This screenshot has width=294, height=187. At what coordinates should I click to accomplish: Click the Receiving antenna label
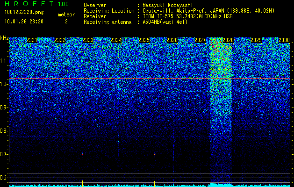pos(108,22)
